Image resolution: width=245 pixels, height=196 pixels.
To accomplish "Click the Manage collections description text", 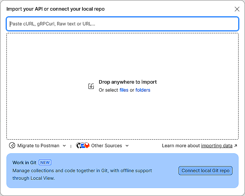I will coord(82,174).
